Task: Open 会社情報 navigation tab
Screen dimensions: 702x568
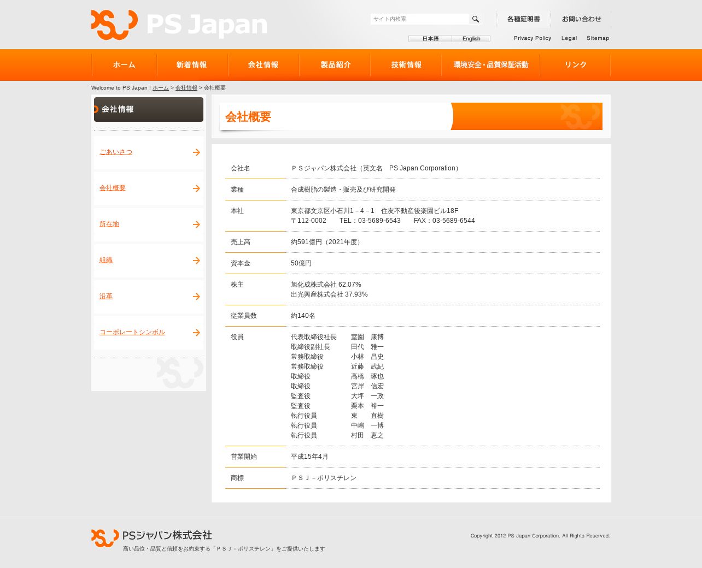Action: point(263,65)
